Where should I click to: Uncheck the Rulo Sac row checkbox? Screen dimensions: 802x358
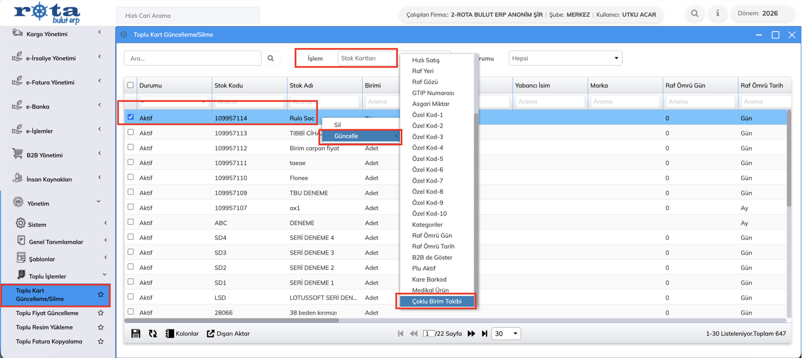click(130, 117)
